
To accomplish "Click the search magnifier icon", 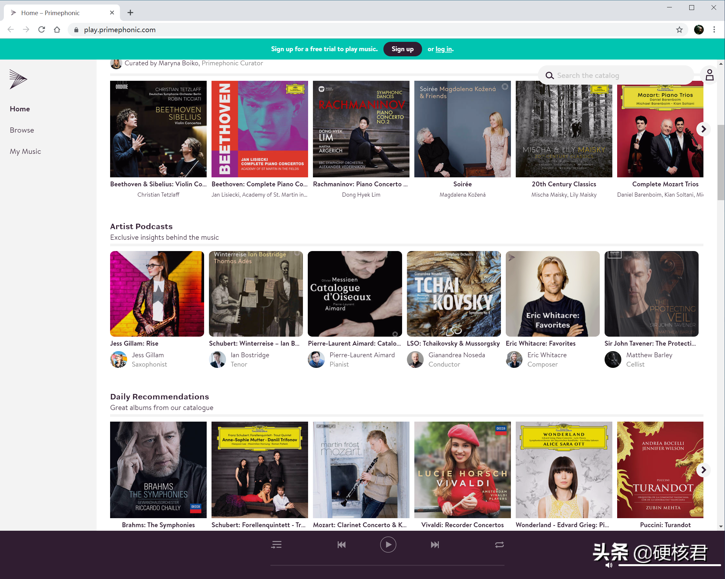I will [x=550, y=75].
